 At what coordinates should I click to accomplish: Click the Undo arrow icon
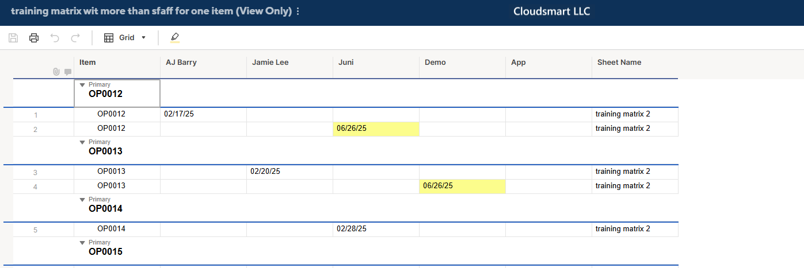[55, 38]
